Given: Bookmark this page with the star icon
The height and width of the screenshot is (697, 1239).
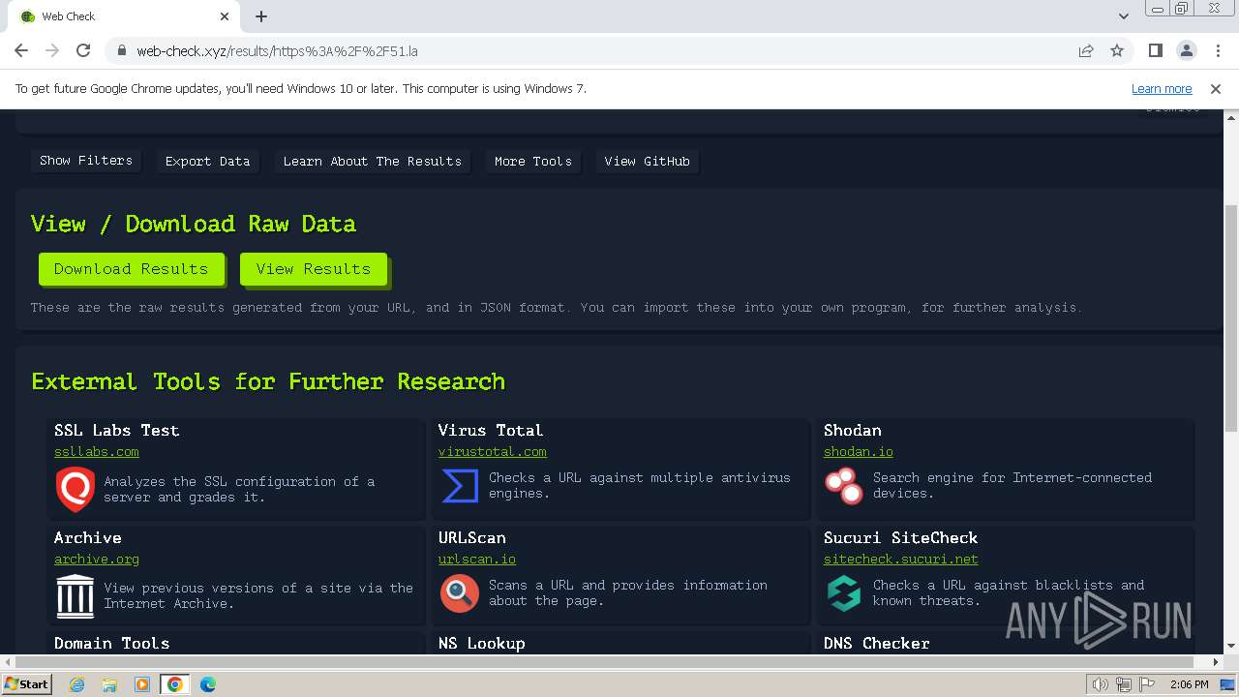Looking at the screenshot, I should click(x=1117, y=50).
